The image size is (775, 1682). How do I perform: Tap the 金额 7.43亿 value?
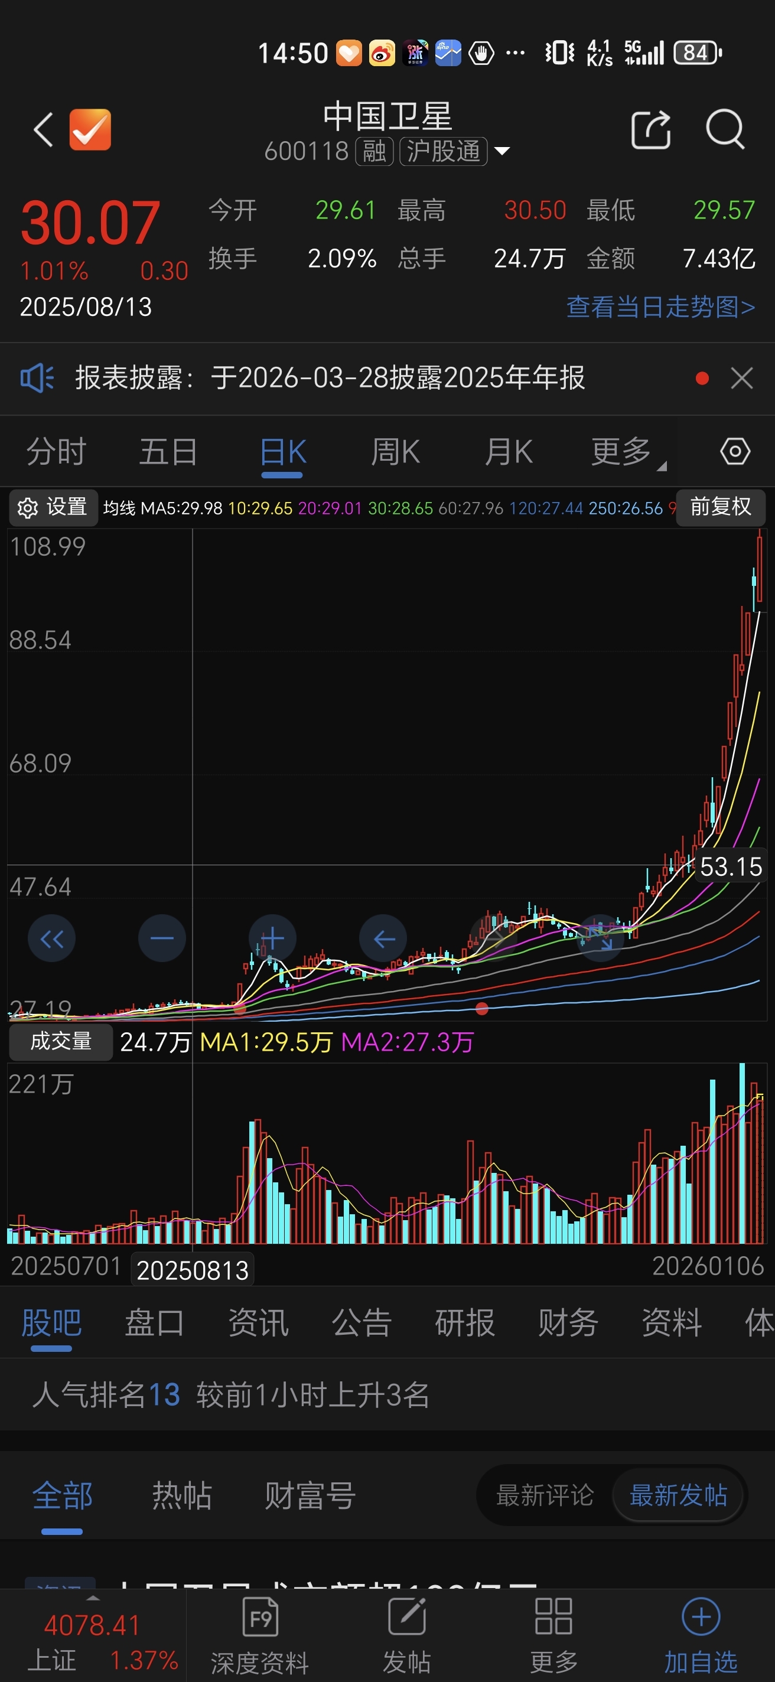point(719,259)
